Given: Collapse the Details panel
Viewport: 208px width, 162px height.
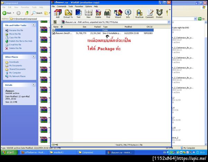Looking at the screenshot, I should coord(34,85).
